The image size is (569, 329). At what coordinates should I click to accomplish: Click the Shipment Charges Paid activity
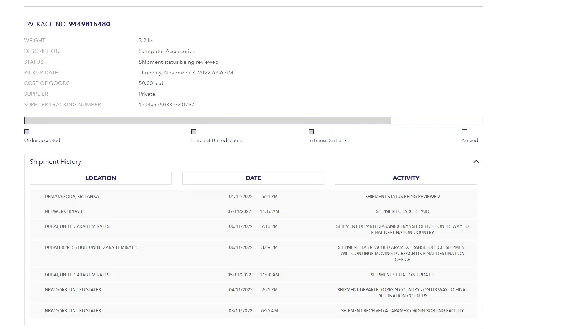click(402, 211)
